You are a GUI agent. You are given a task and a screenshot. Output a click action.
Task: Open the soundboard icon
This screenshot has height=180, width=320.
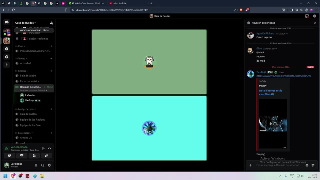[x=46, y=155]
